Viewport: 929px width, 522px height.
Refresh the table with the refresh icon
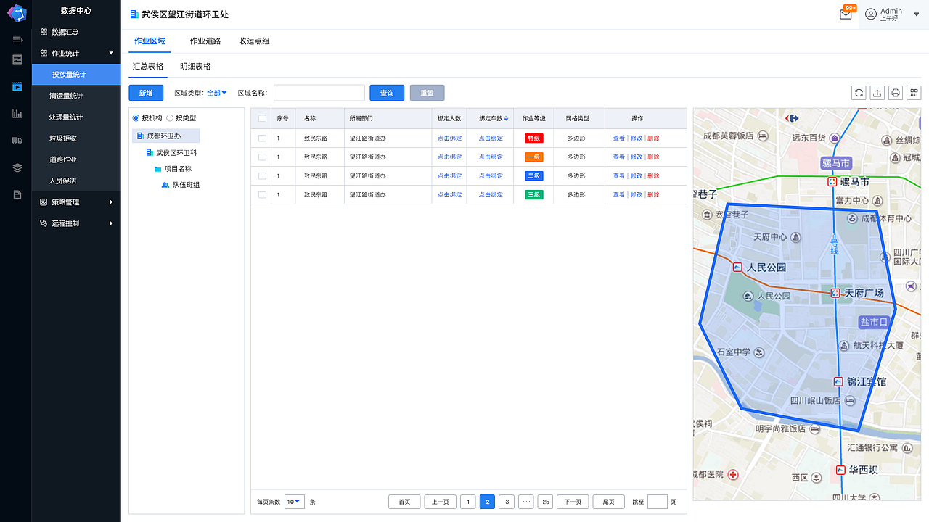[x=859, y=93]
